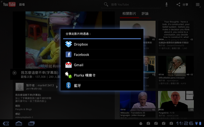
Task: Share video via Gmail
Action: (102, 65)
